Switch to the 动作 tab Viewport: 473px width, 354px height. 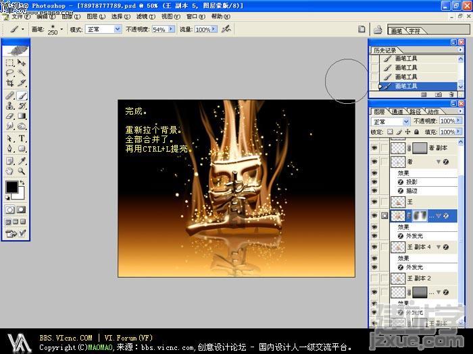[x=433, y=112]
